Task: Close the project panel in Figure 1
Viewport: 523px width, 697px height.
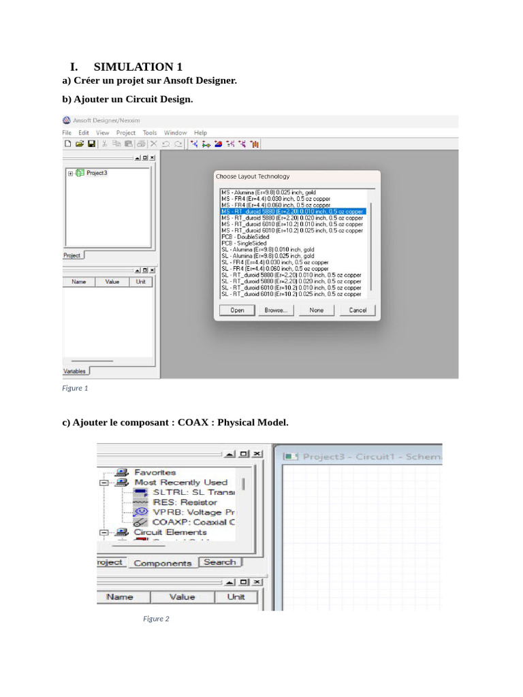Action: (x=152, y=158)
